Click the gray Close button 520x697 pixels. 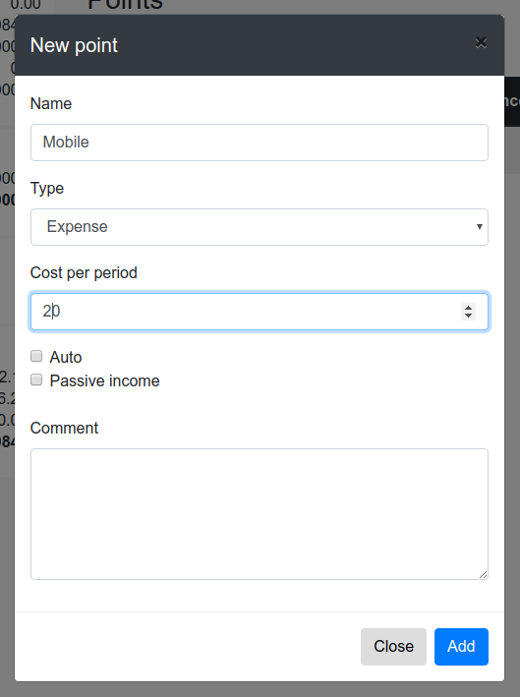click(393, 646)
